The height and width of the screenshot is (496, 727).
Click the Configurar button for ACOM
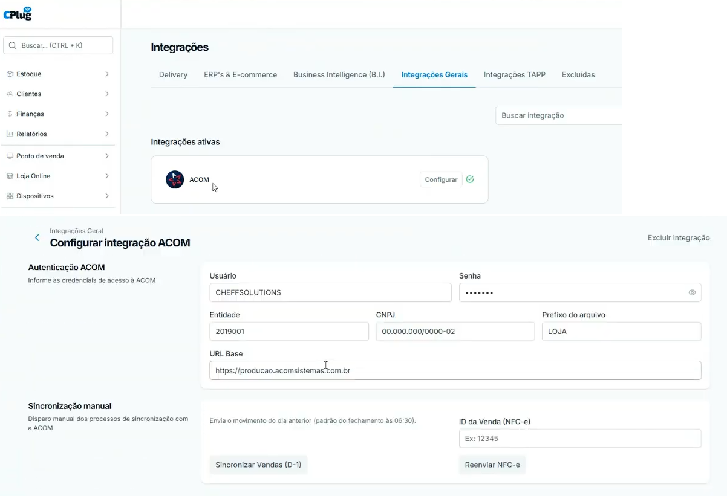tap(441, 179)
